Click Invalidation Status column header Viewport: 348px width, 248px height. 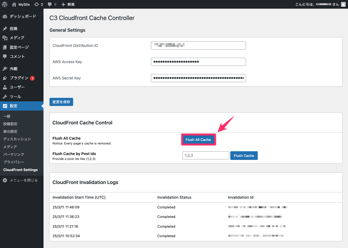tap(174, 197)
